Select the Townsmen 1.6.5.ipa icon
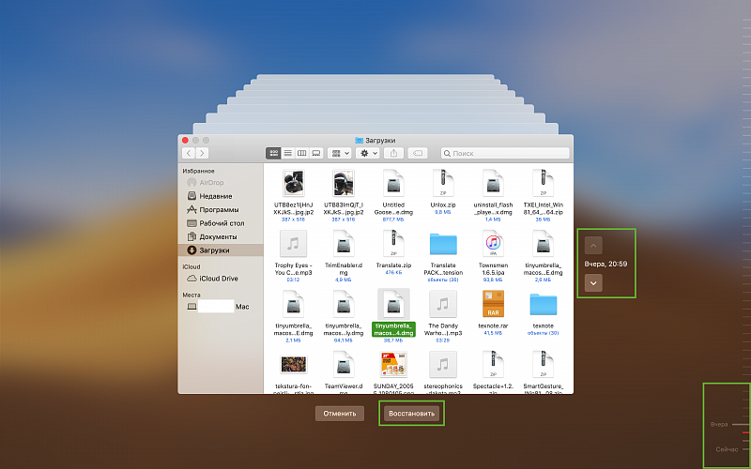 tap(493, 244)
